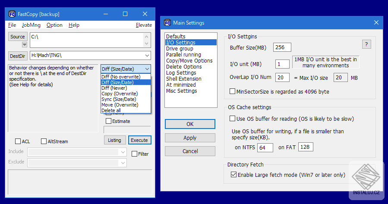
Task: Check MinSectorSize is regarded as 4096 byte
Action: pos(232,91)
